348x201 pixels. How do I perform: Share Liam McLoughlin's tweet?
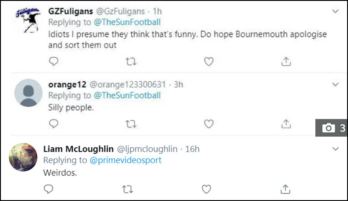point(285,189)
